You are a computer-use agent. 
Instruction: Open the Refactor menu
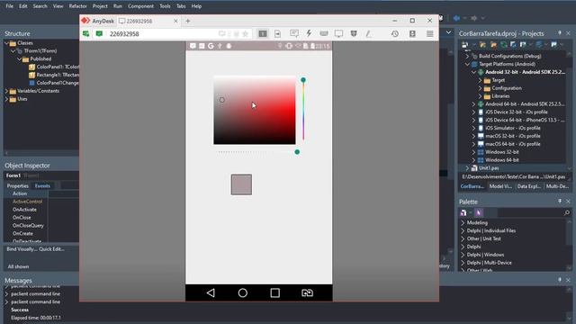tap(78, 6)
